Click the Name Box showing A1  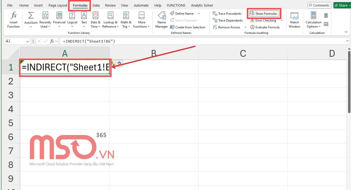pyautogui.click(x=15, y=41)
